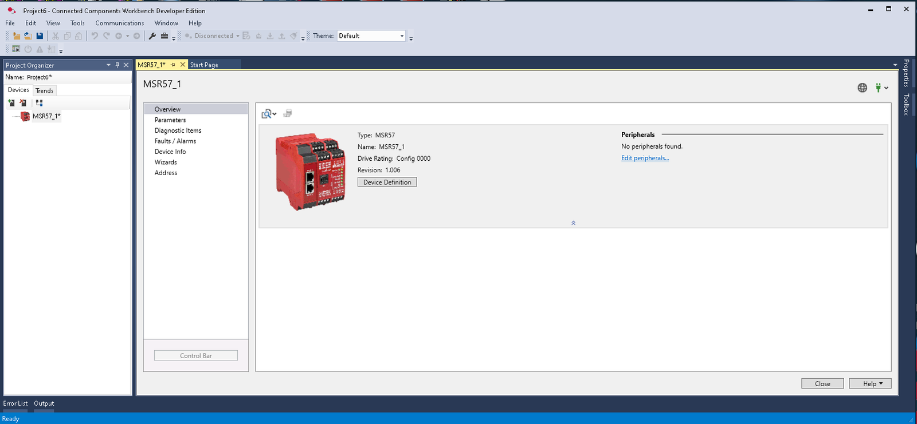This screenshot has height=424, width=917.
Task: Switch to the Trends tab
Action: point(44,90)
